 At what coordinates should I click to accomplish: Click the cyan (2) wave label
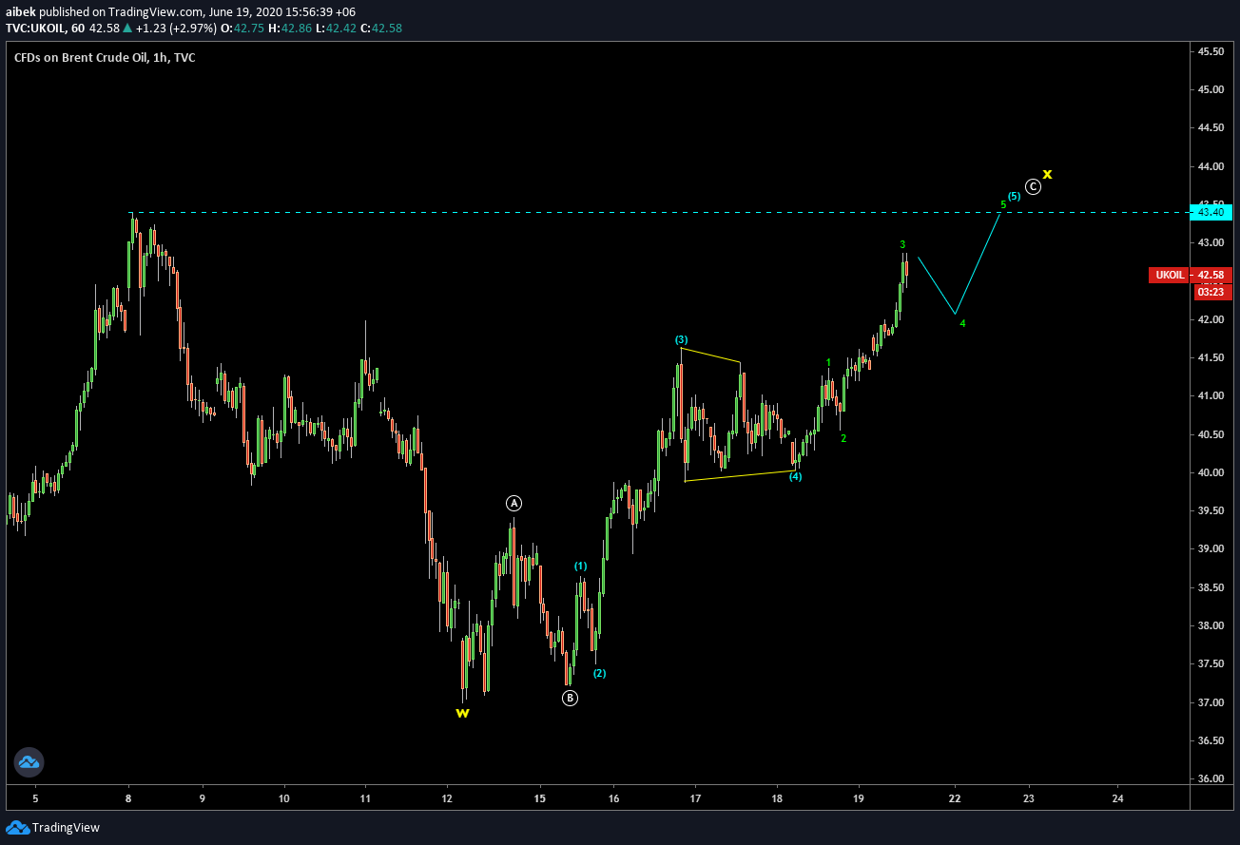599,673
